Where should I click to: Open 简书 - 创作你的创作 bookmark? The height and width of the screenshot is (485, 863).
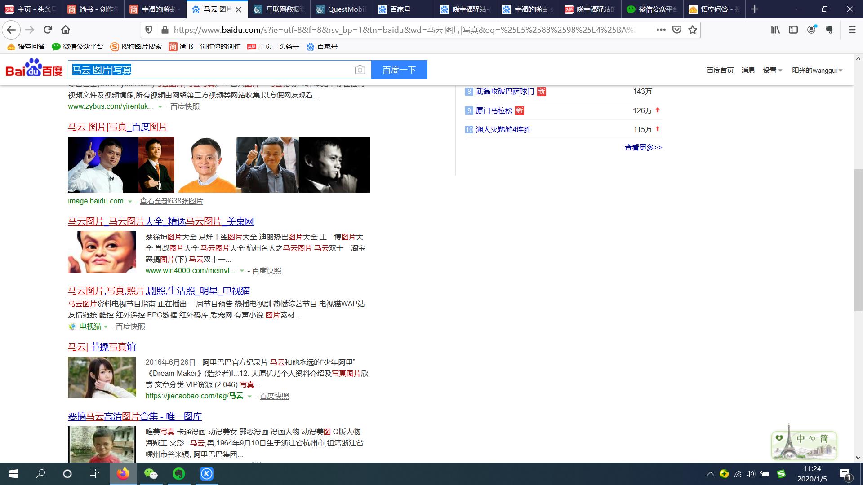(205, 47)
